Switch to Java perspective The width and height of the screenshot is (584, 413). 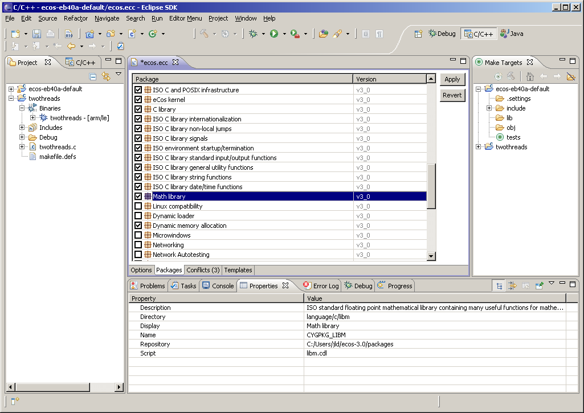512,34
